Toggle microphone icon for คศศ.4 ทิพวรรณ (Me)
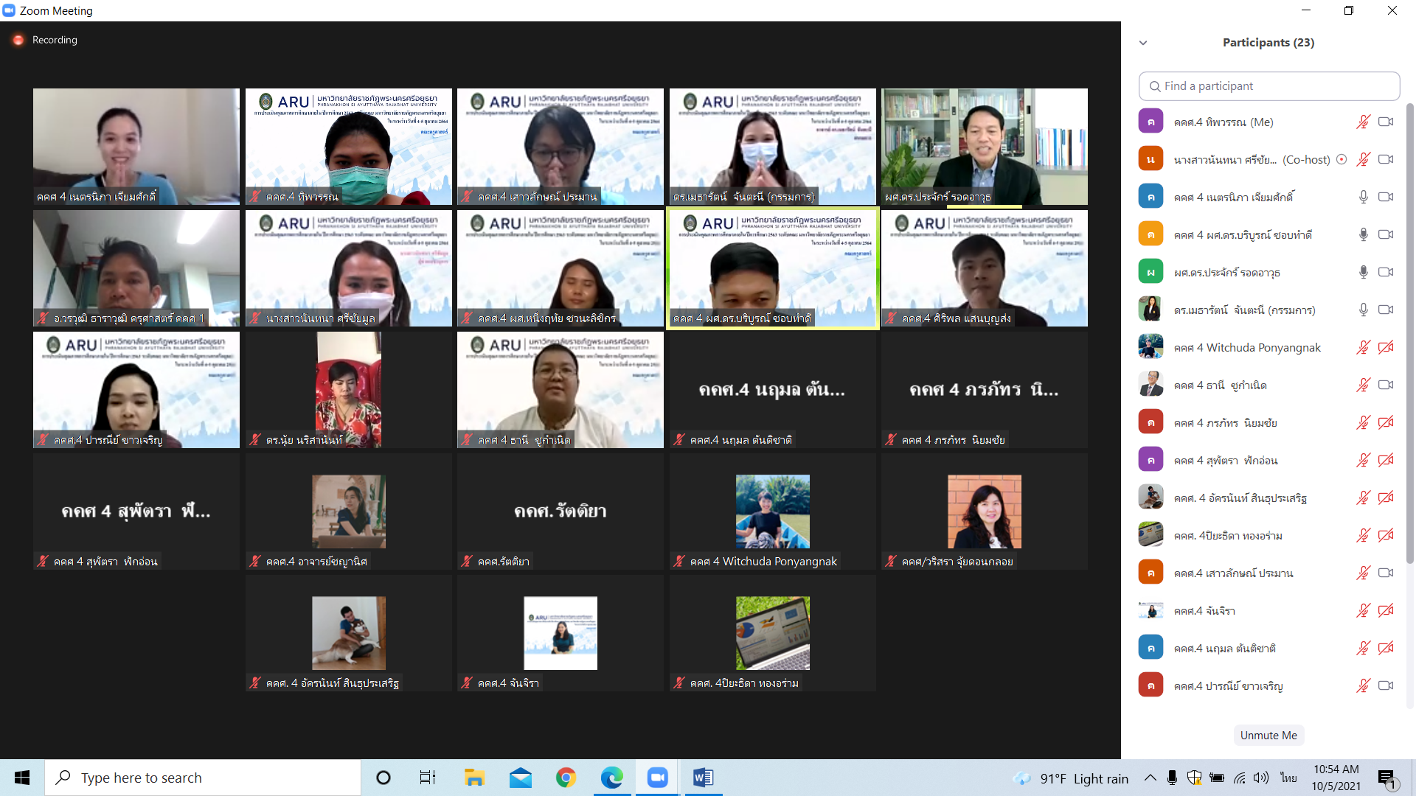 click(x=1363, y=122)
